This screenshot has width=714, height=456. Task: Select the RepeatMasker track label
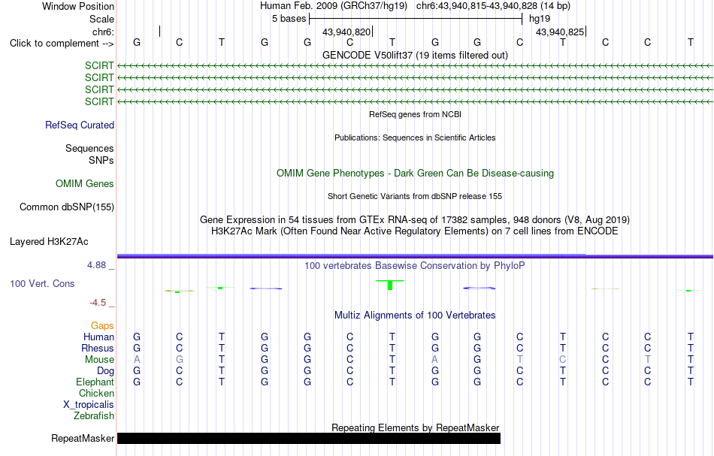[83, 439]
